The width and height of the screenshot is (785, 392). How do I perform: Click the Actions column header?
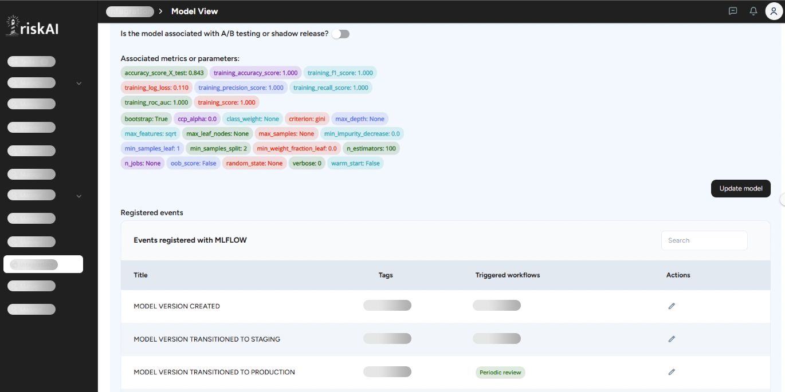click(x=678, y=275)
